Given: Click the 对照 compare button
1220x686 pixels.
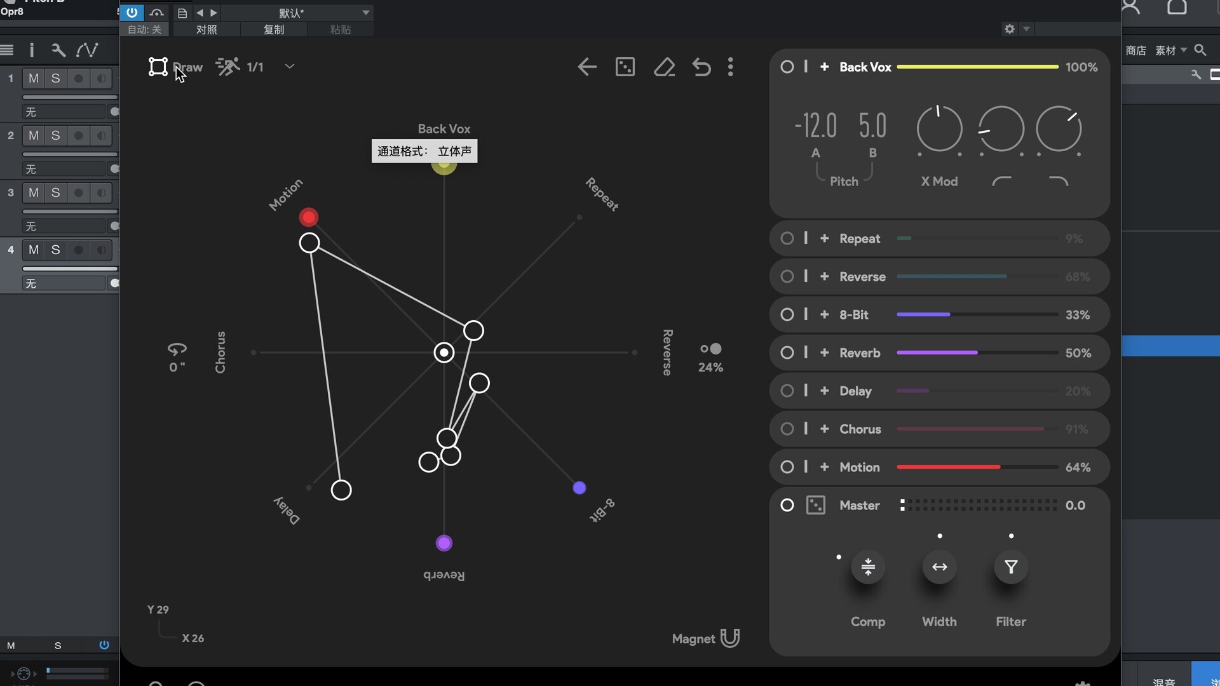Looking at the screenshot, I should (x=207, y=29).
